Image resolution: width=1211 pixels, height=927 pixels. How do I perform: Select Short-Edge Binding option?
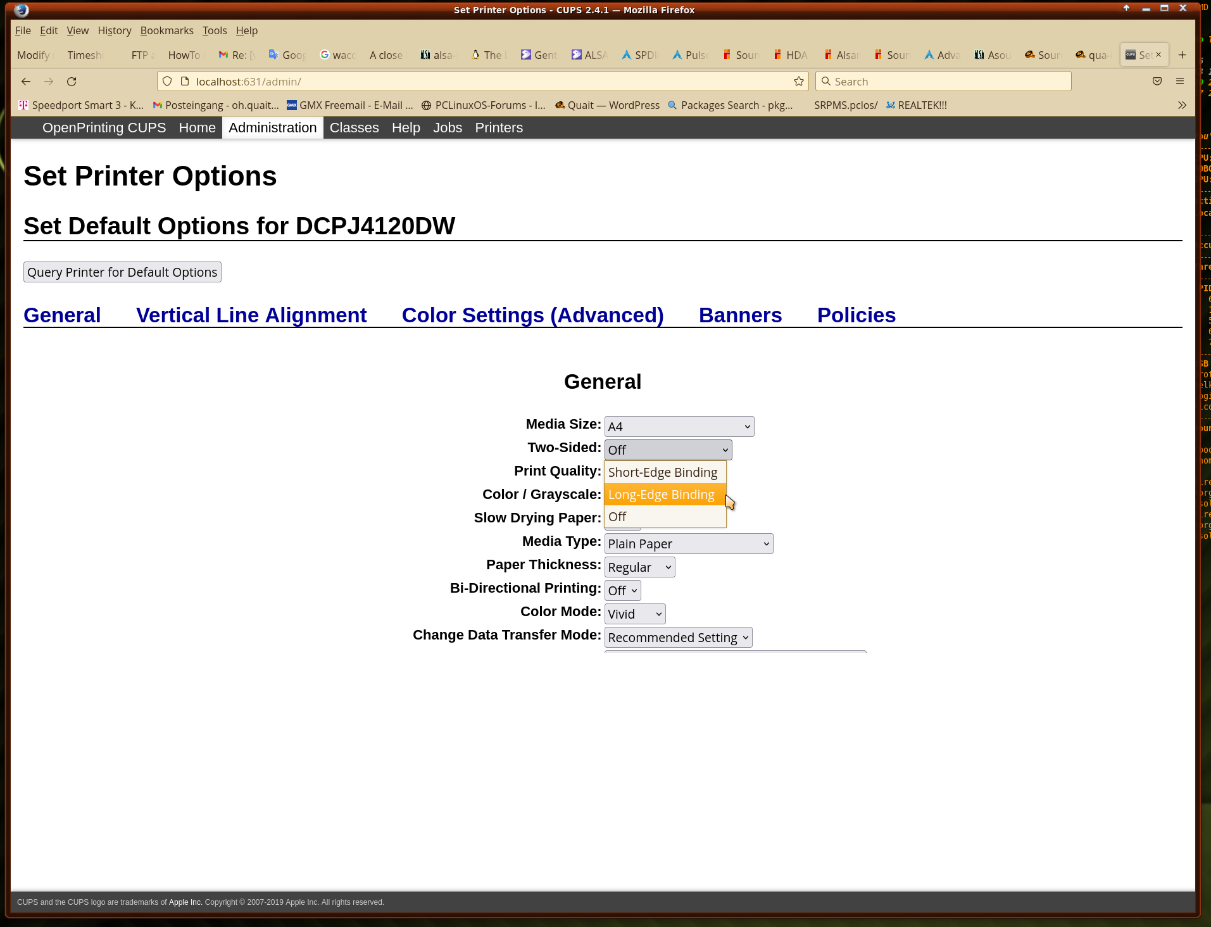tap(662, 472)
